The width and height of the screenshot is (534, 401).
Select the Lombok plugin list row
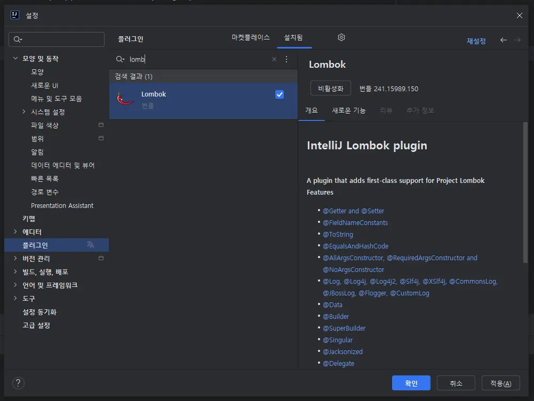coord(203,101)
